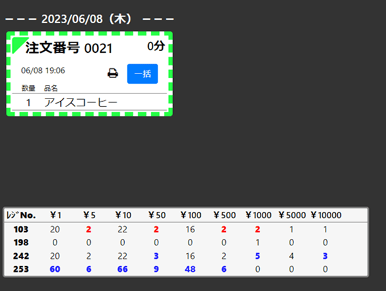
Task: Click the blue 48 cell in row 253
Action: click(x=190, y=268)
